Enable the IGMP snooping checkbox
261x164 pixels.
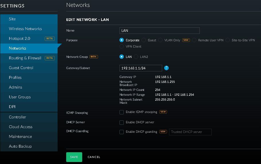(122, 112)
